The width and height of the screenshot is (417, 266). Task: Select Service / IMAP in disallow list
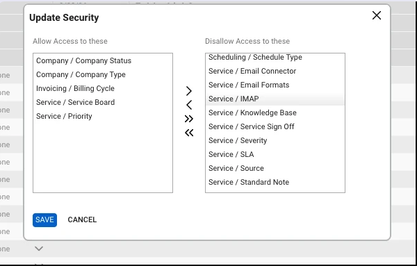tap(275, 99)
